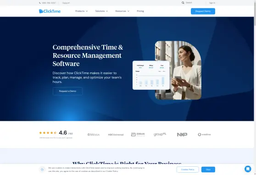
Task: Accept cookies with the Okay button
Action: (208, 170)
